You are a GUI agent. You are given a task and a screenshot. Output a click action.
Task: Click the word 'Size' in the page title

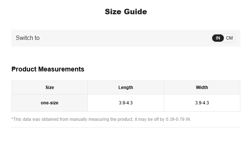(x=113, y=12)
